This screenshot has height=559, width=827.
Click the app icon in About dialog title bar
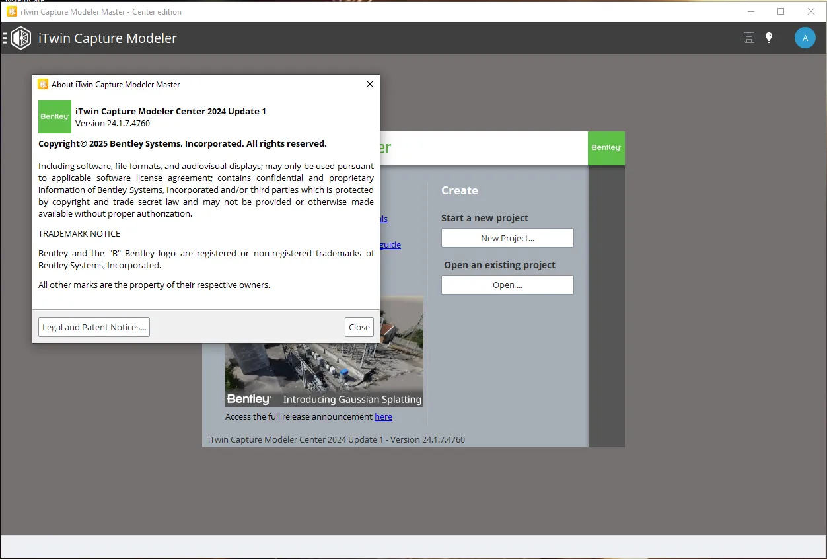click(43, 84)
